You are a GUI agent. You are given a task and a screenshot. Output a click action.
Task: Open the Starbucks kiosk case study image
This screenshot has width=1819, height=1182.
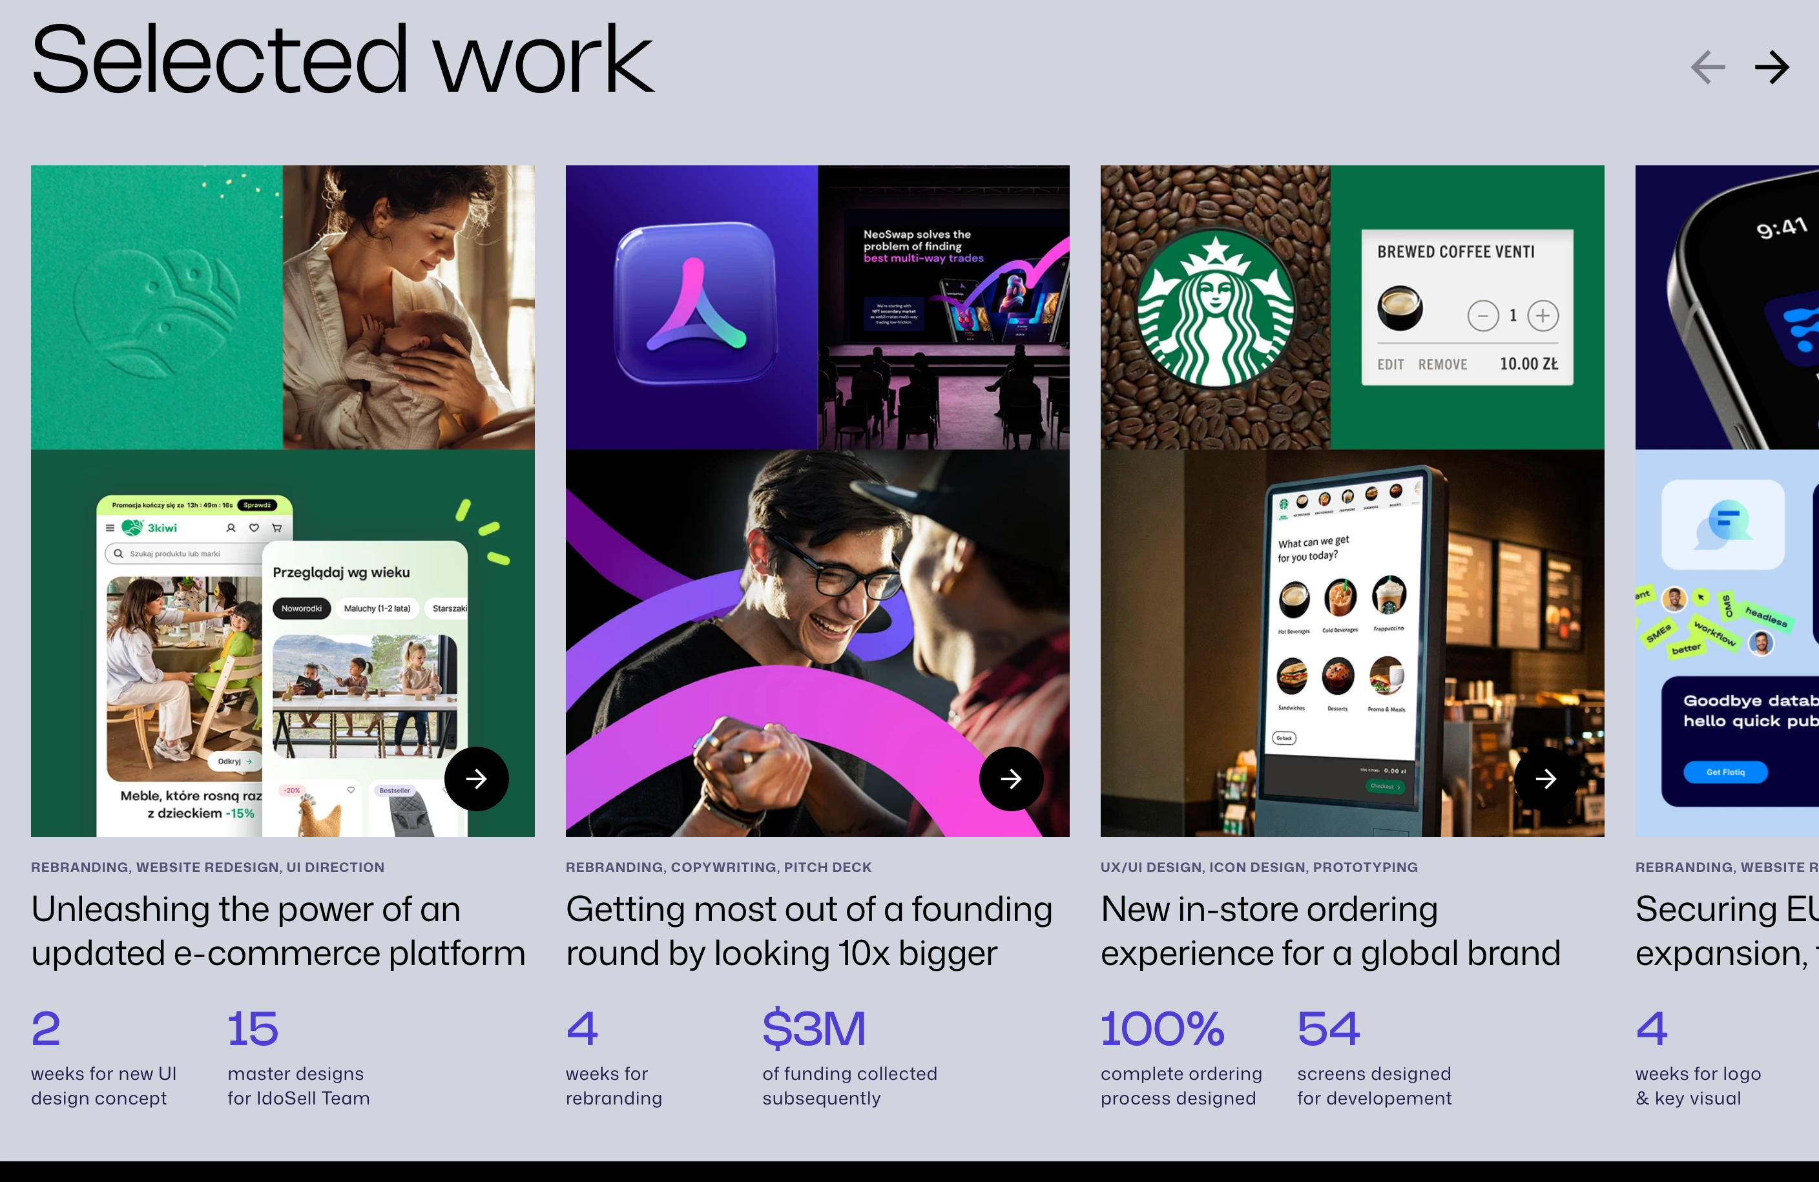[1353, 501]
